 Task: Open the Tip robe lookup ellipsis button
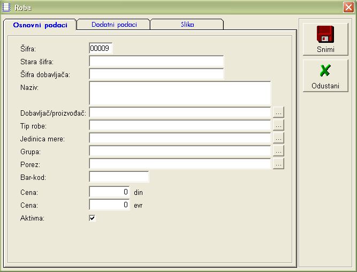click(278, 125)
